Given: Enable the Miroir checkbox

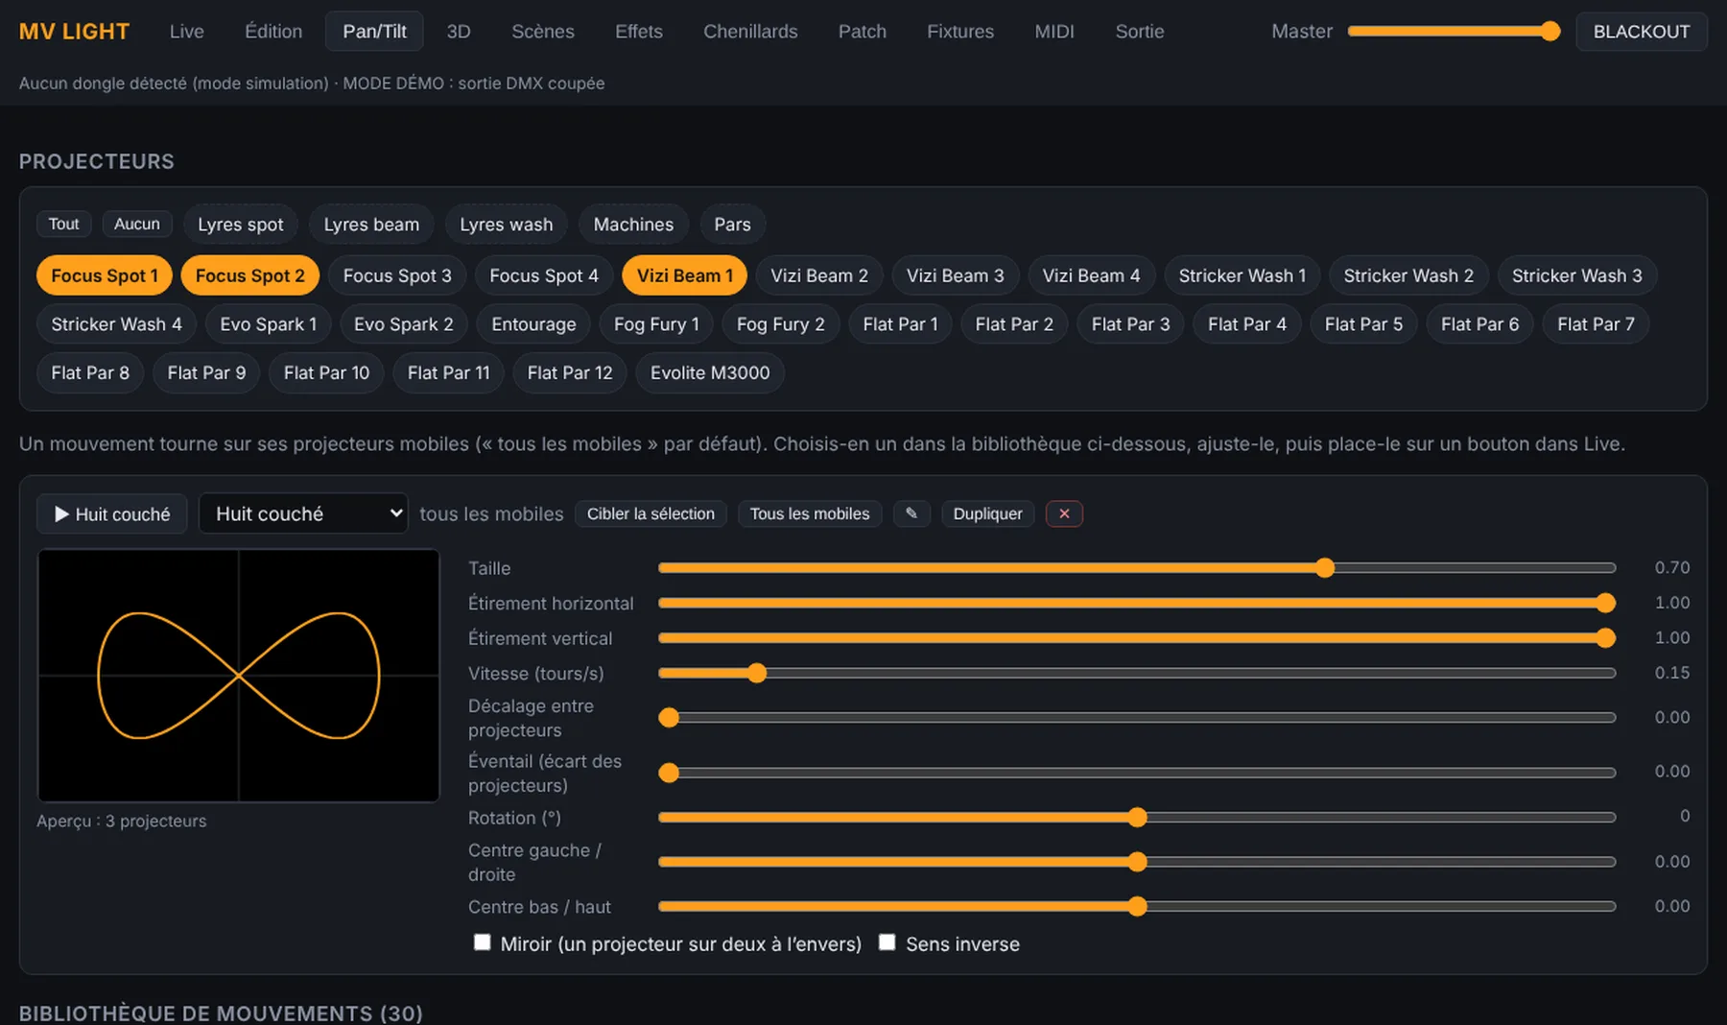Looking at the screenshot, I should click(x=482, y=942).
